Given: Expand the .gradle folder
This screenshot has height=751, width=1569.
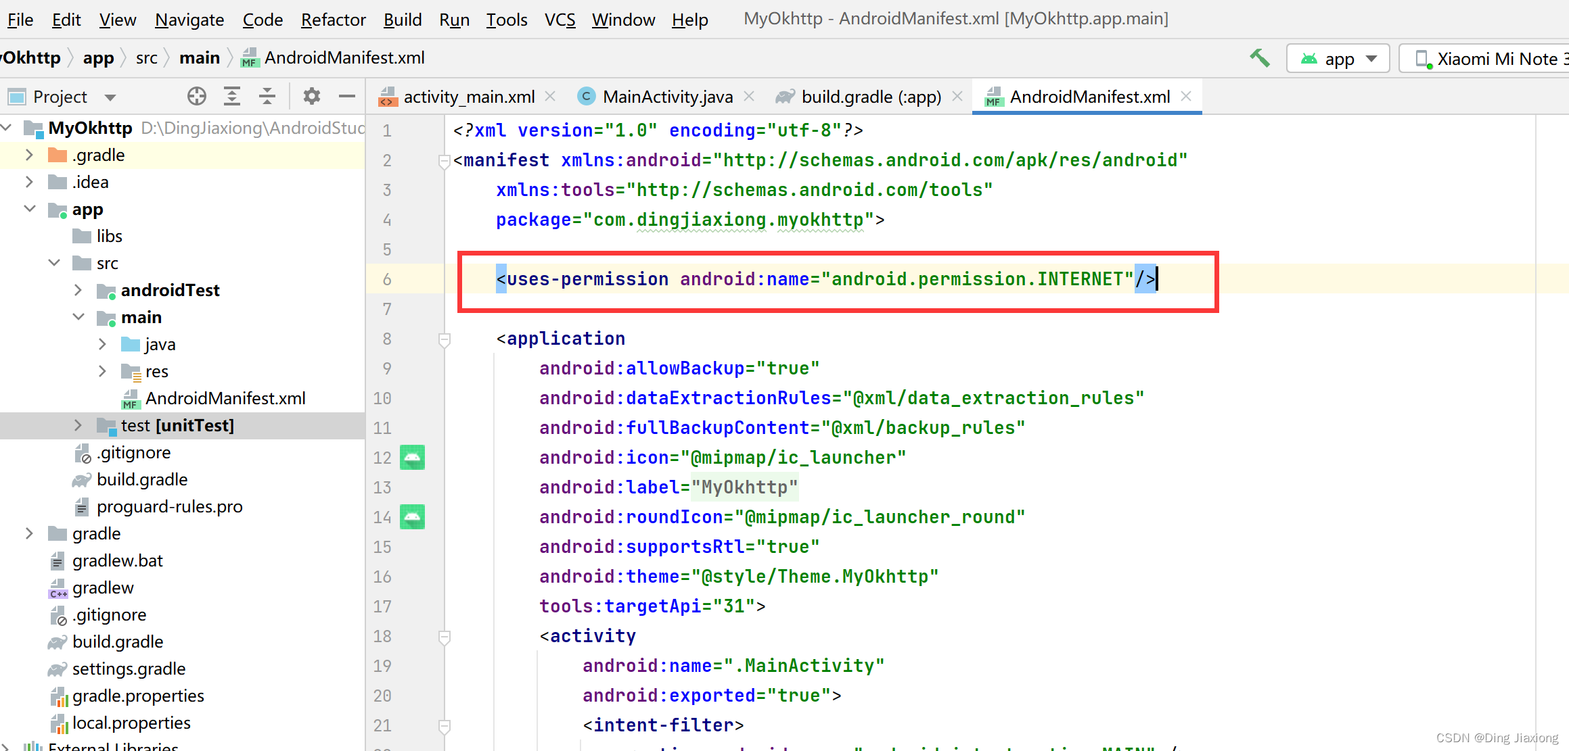Looking at the screenshot, I should click(29, 155).
